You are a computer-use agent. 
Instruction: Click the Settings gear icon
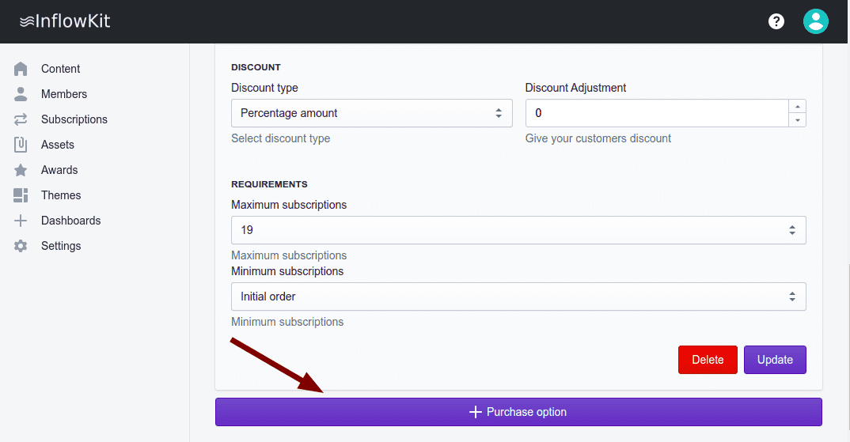click(21, 246)
